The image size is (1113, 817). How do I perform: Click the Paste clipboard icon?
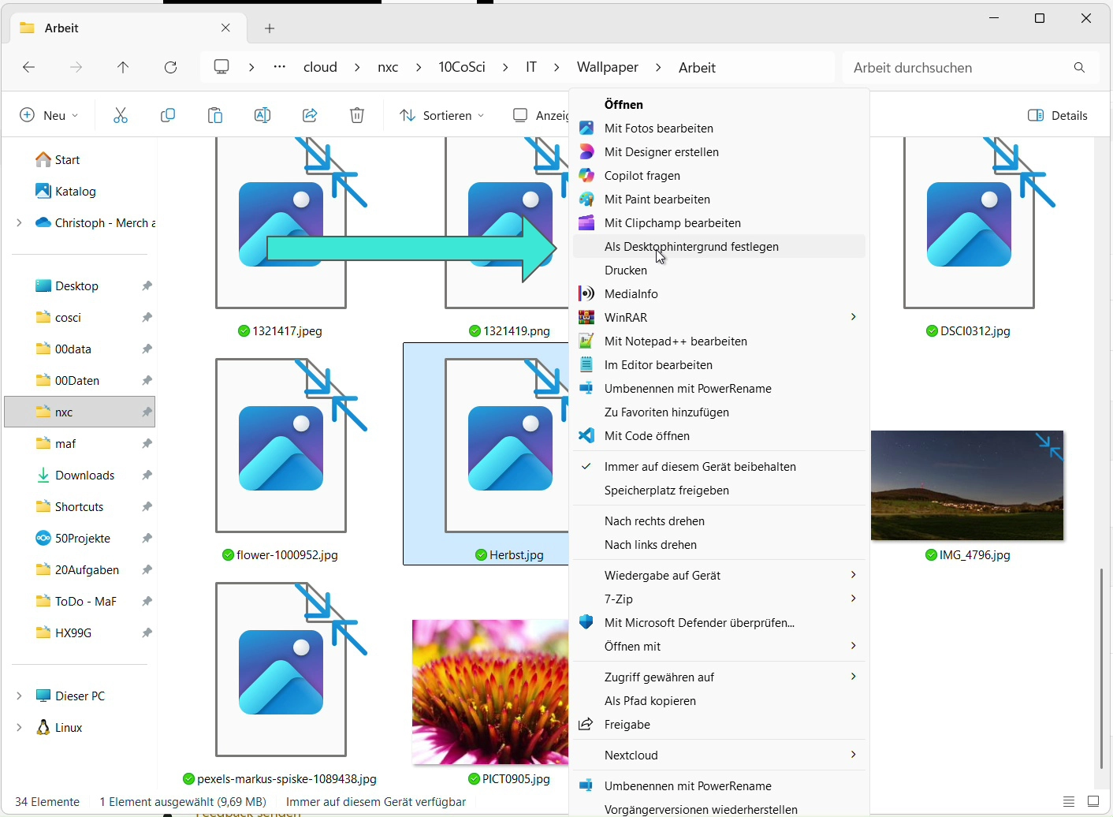click(215, 115)
